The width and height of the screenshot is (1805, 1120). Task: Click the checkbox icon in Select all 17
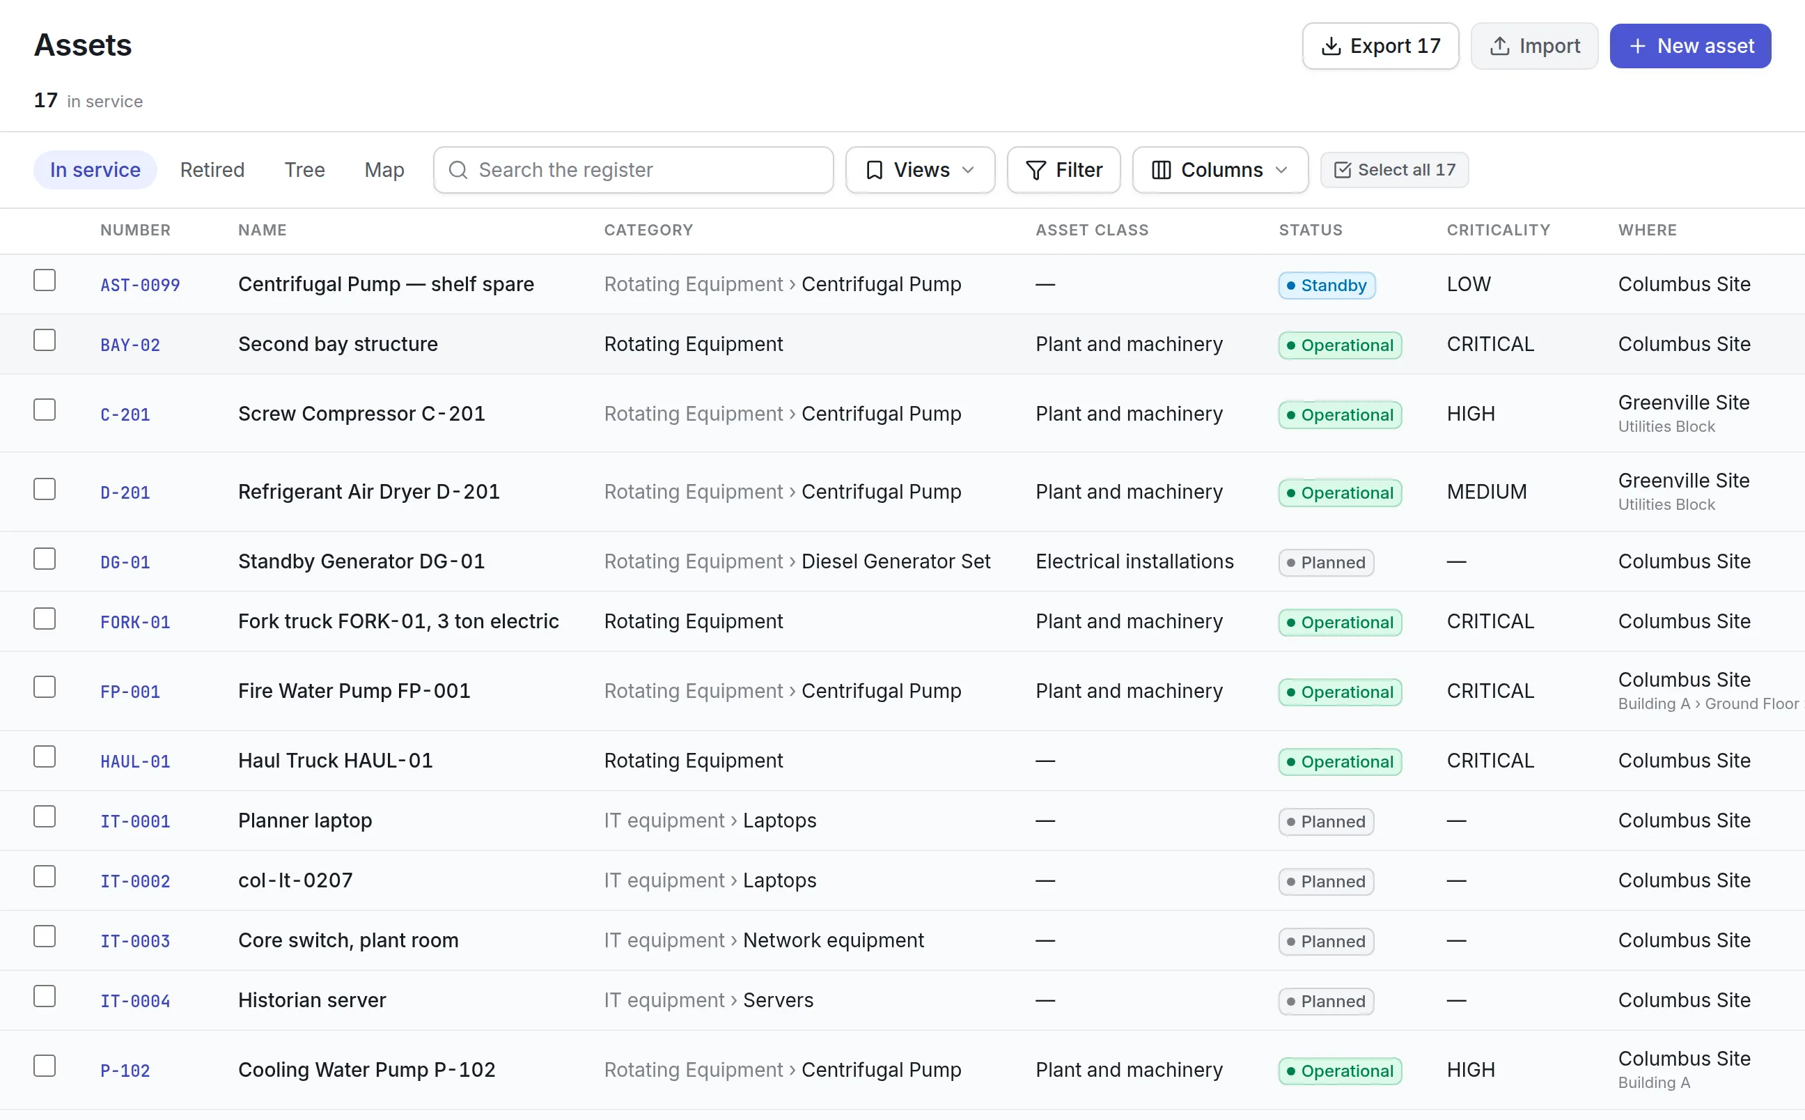pyautogui.click(x=1341, y=170)
